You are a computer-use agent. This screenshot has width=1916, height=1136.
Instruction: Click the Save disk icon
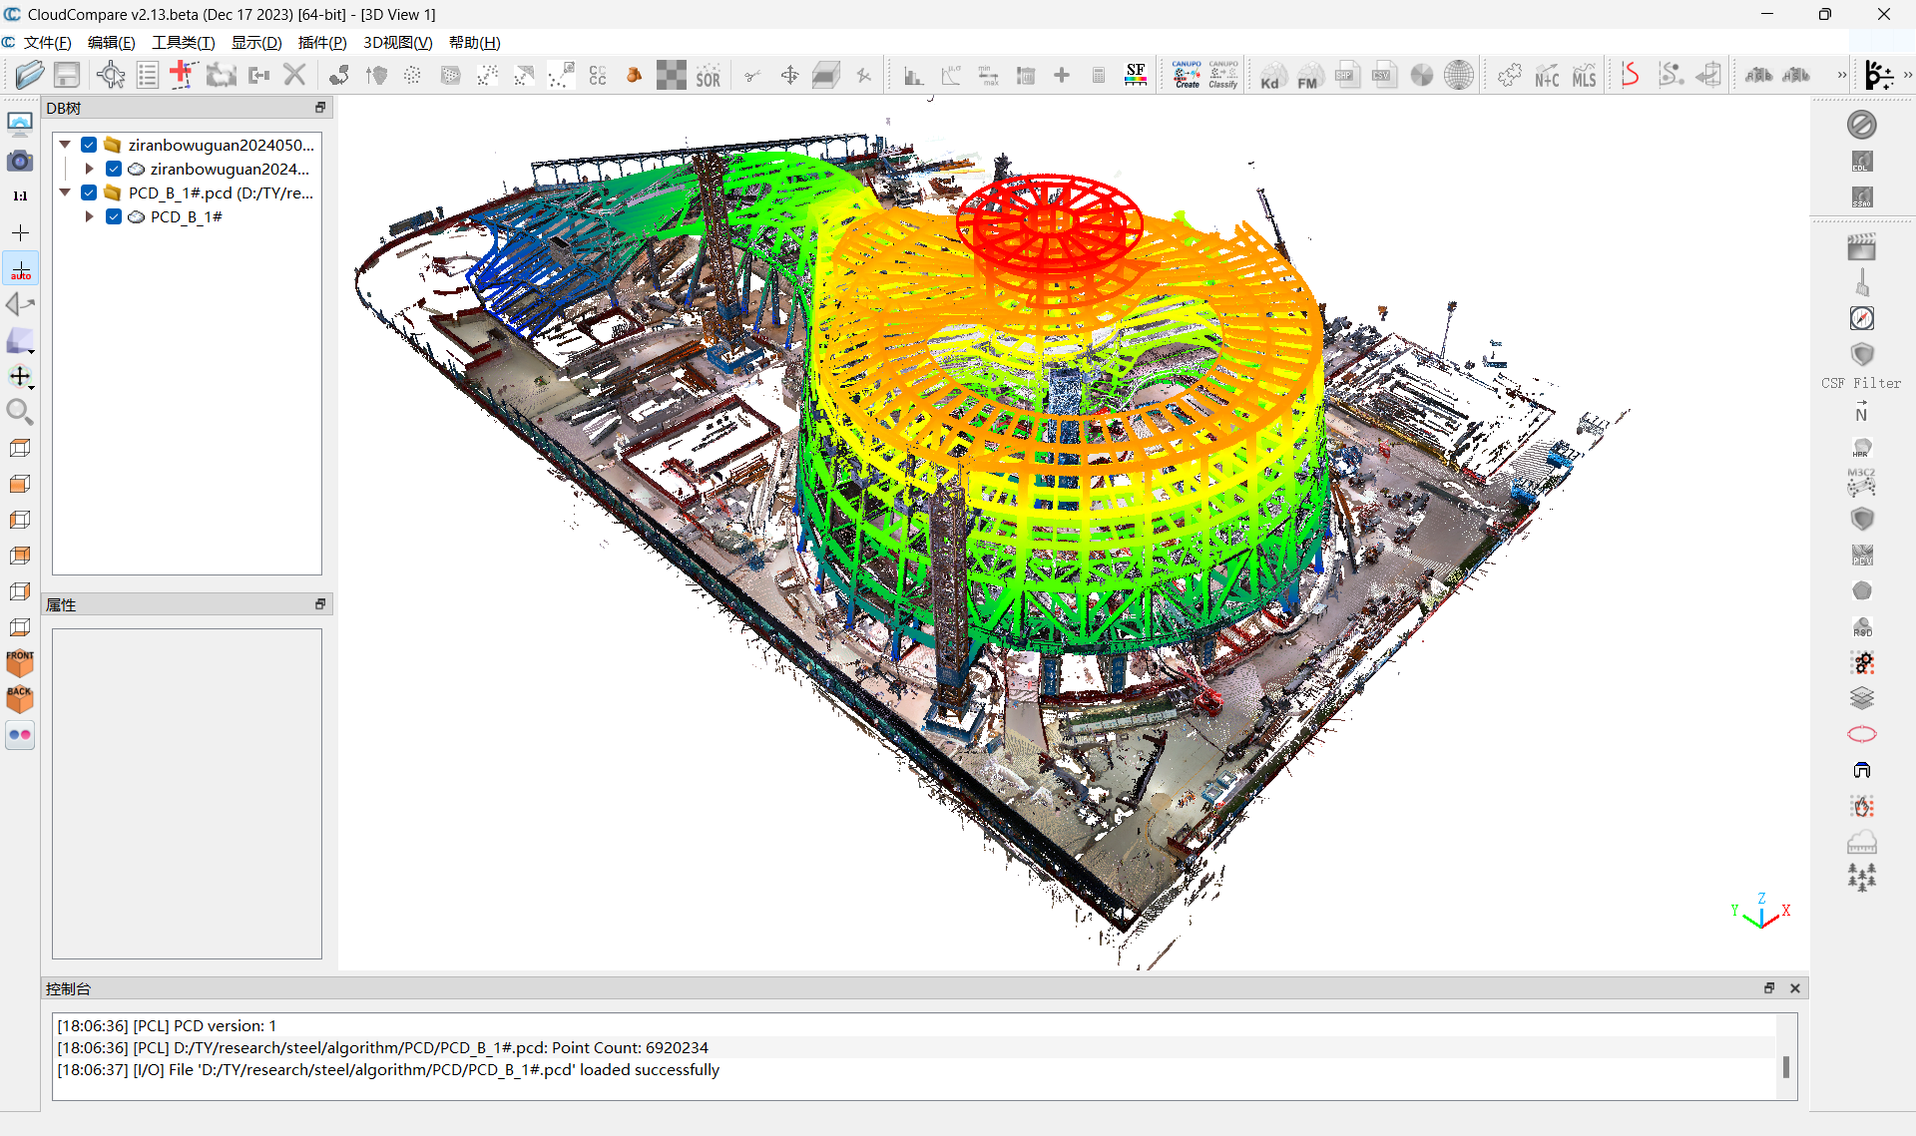pyautogui.click(x=67, y=75)
